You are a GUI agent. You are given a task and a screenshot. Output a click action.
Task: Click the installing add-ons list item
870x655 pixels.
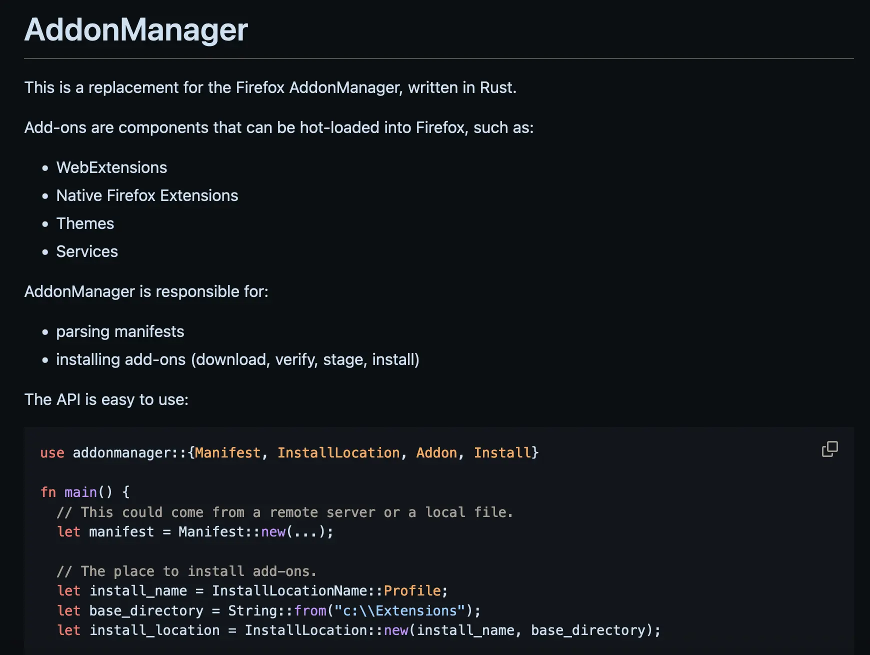238,359
